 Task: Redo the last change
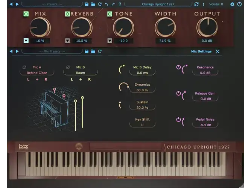(113, 4)
